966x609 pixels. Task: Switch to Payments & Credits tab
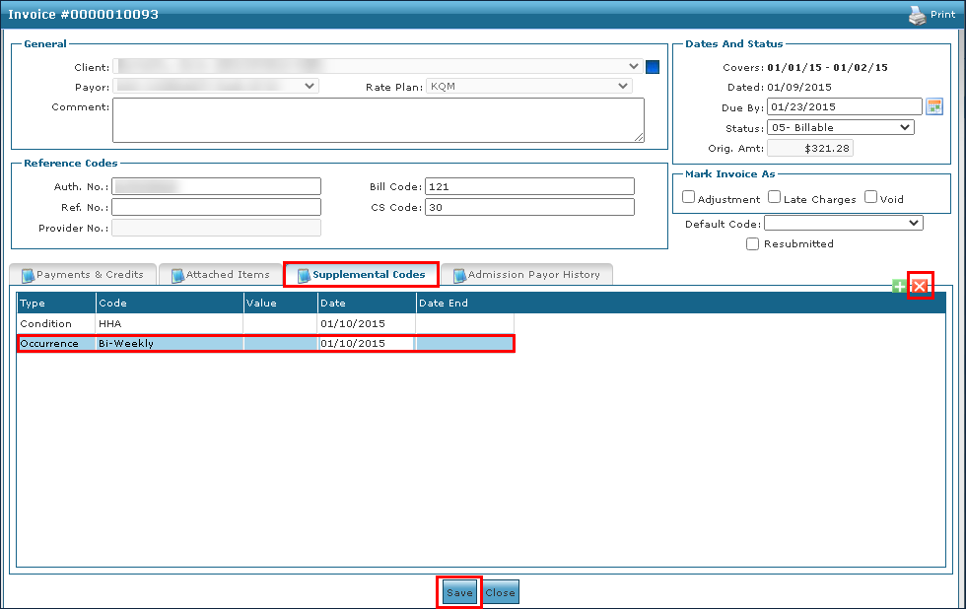point(83,275)
